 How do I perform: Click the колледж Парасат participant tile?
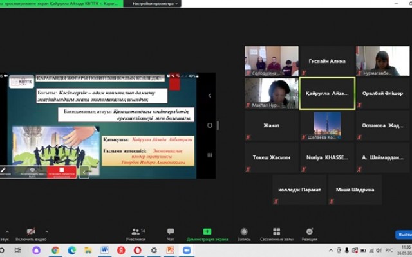[299, 190]
